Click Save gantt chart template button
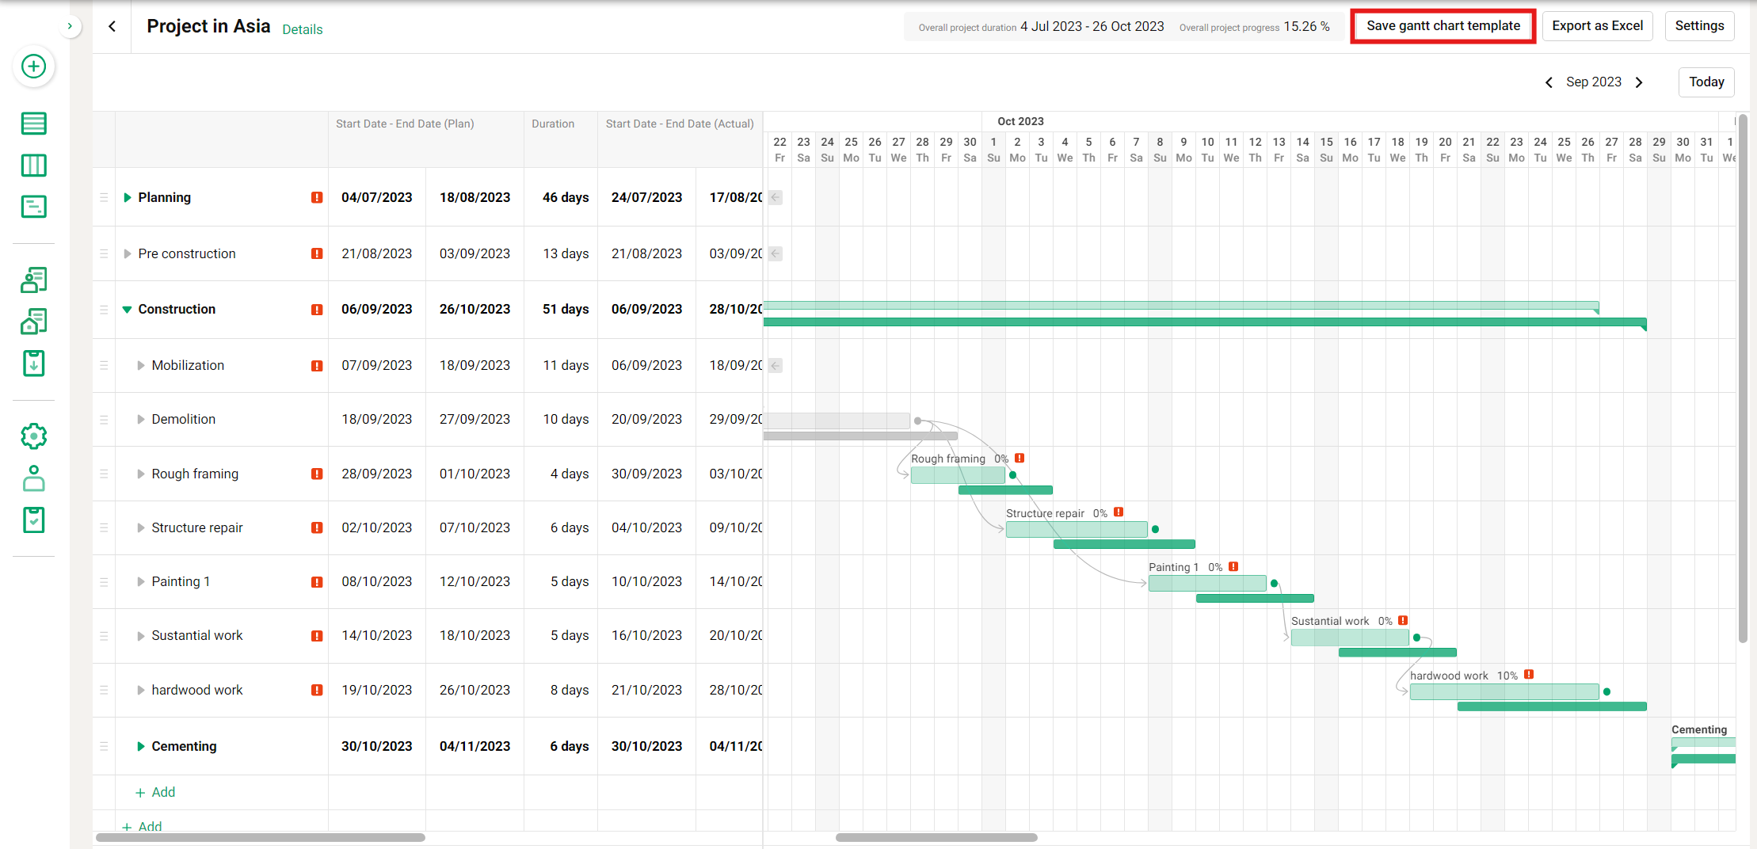 point(1443,26)
